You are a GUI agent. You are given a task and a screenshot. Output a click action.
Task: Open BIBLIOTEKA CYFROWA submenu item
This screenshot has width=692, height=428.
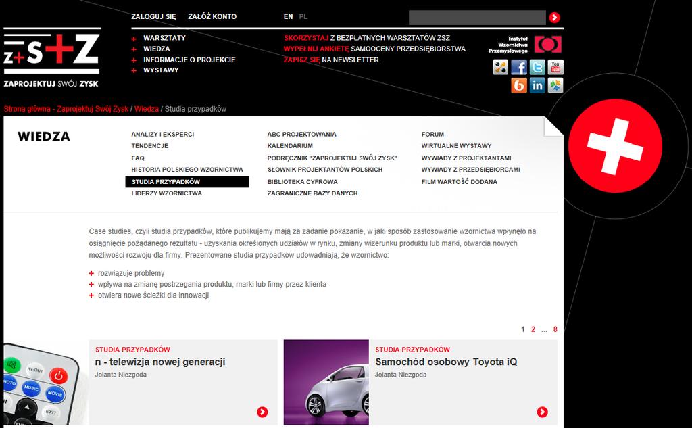[x=302, y=181]
